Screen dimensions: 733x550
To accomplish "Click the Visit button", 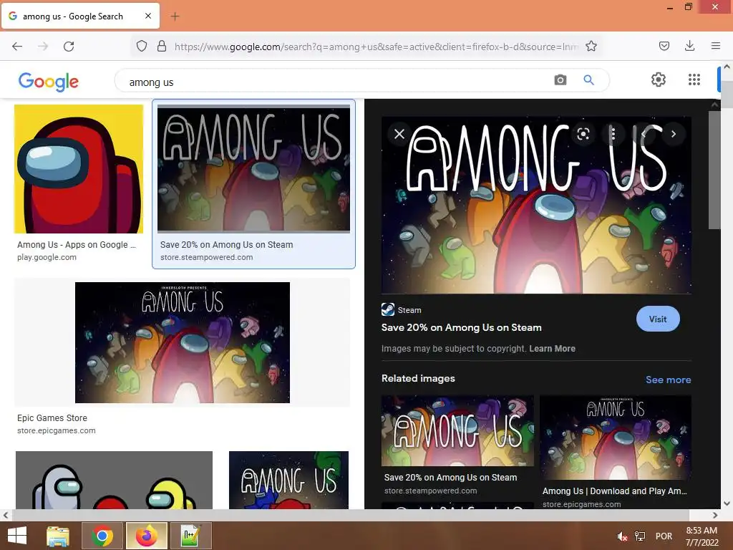I will (x=658, y=319).
